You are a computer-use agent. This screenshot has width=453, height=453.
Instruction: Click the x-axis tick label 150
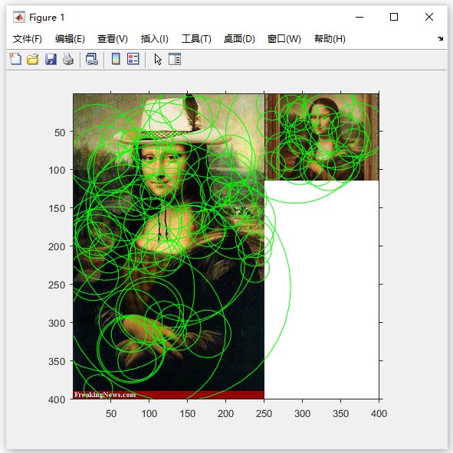[x=187, y=414]
